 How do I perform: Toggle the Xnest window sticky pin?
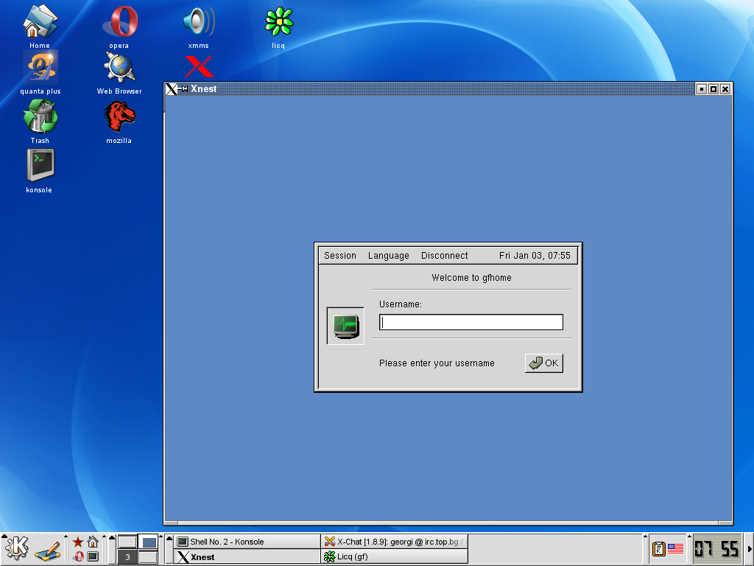pos(184,89)
